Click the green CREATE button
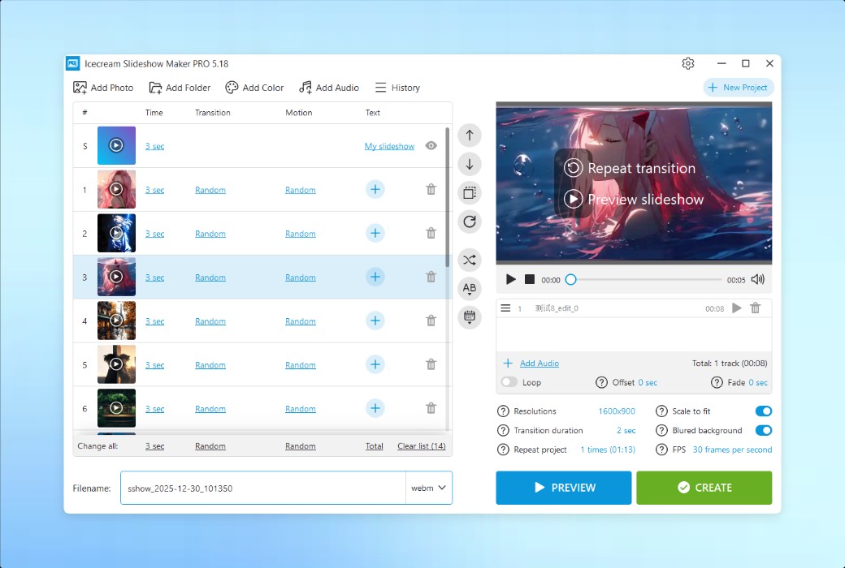845x568 pixels. click(704, 488)
